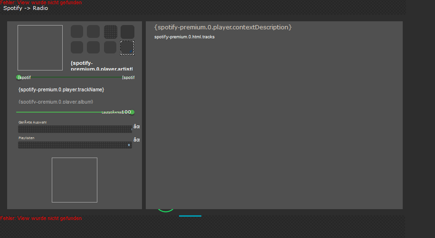Select the album cover placeholder beside the control grid

40,48
